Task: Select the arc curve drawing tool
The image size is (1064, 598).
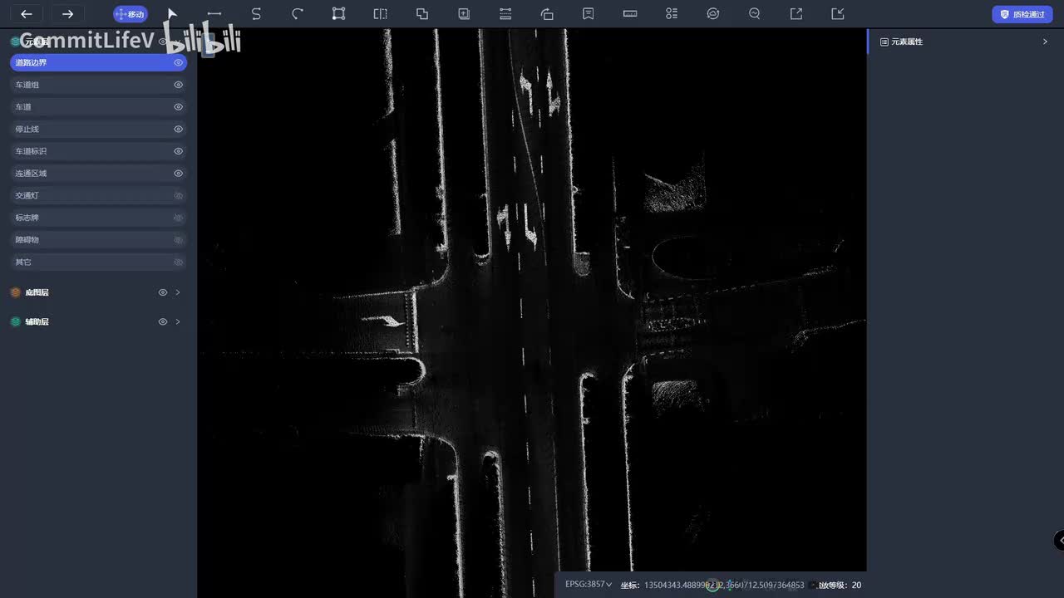Action: tap(298, 14)
